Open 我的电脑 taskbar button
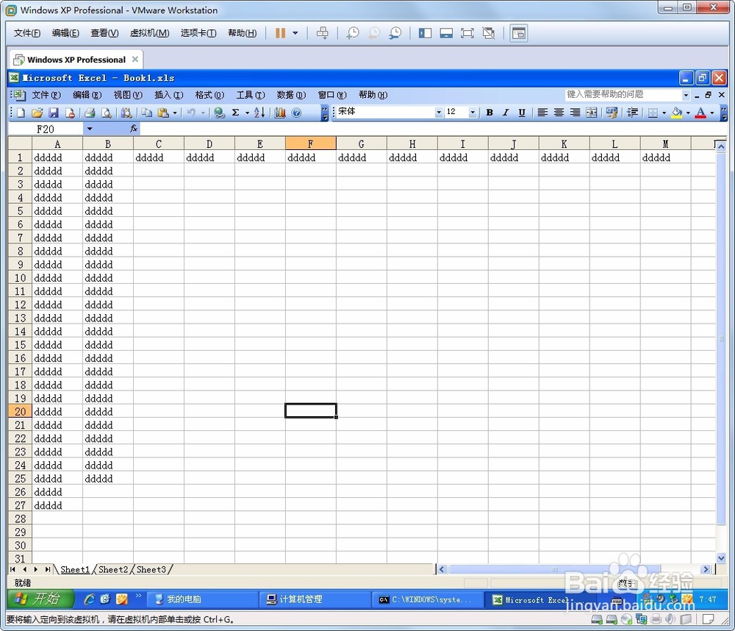 point(201,599)
